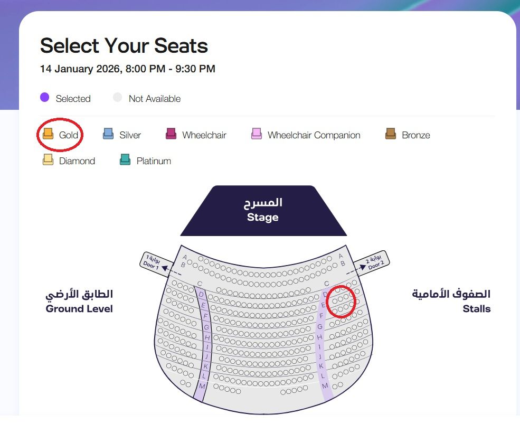
Task: Click the Wheelchair Companion seat icon
Action: click(257, 135)
